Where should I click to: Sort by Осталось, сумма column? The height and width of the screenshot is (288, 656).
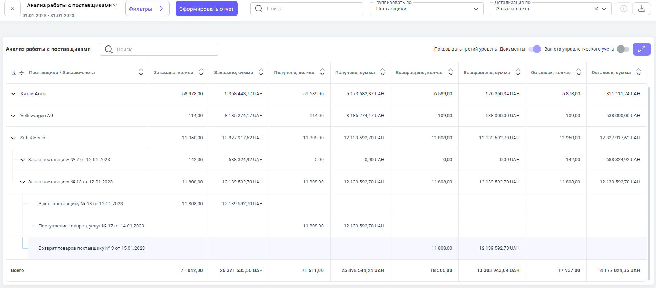click(638, 72)
